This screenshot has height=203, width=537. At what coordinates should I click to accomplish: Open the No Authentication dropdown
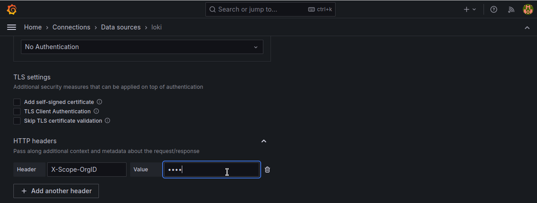point(142,47)
